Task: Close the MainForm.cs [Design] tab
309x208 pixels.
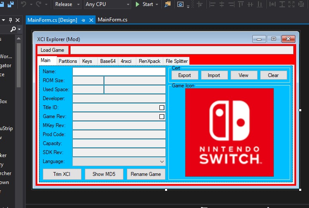Action: coord(91,20)
